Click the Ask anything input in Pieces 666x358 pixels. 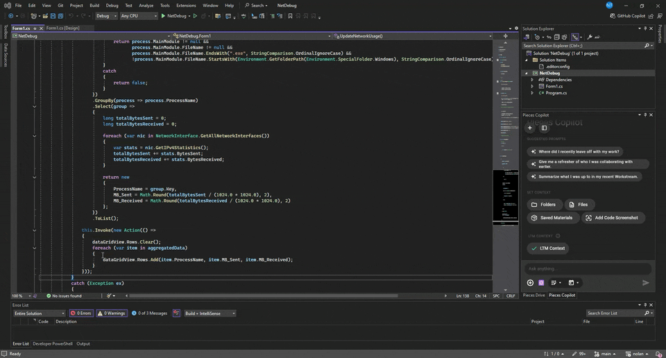588,268
